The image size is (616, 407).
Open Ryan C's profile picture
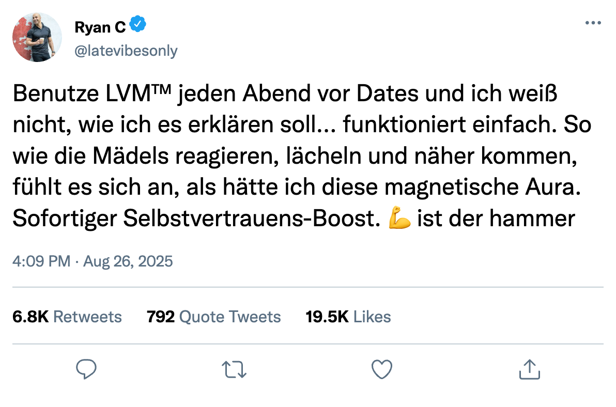(x=37, y=38)
